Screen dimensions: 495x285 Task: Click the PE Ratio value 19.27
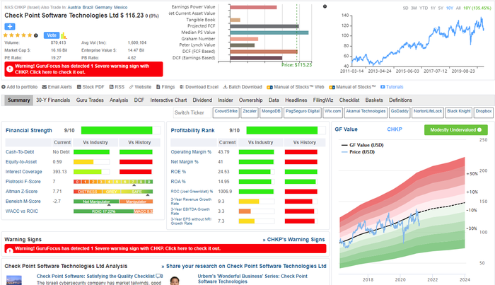click(x=56, y=58)
